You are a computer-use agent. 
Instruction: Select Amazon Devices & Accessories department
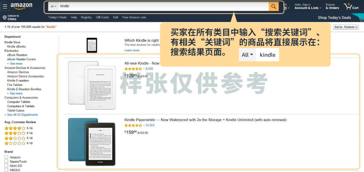25,68
